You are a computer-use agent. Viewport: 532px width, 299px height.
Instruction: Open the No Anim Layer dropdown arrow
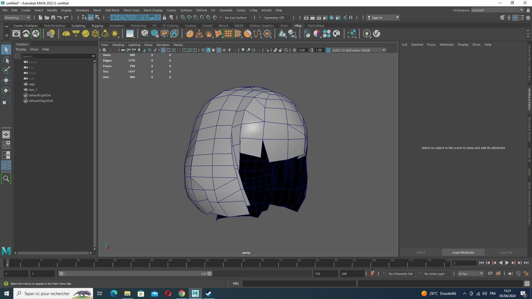coord(419,274)
